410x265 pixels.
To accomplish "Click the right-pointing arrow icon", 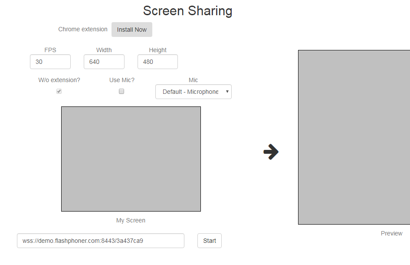I will (271, 152).
